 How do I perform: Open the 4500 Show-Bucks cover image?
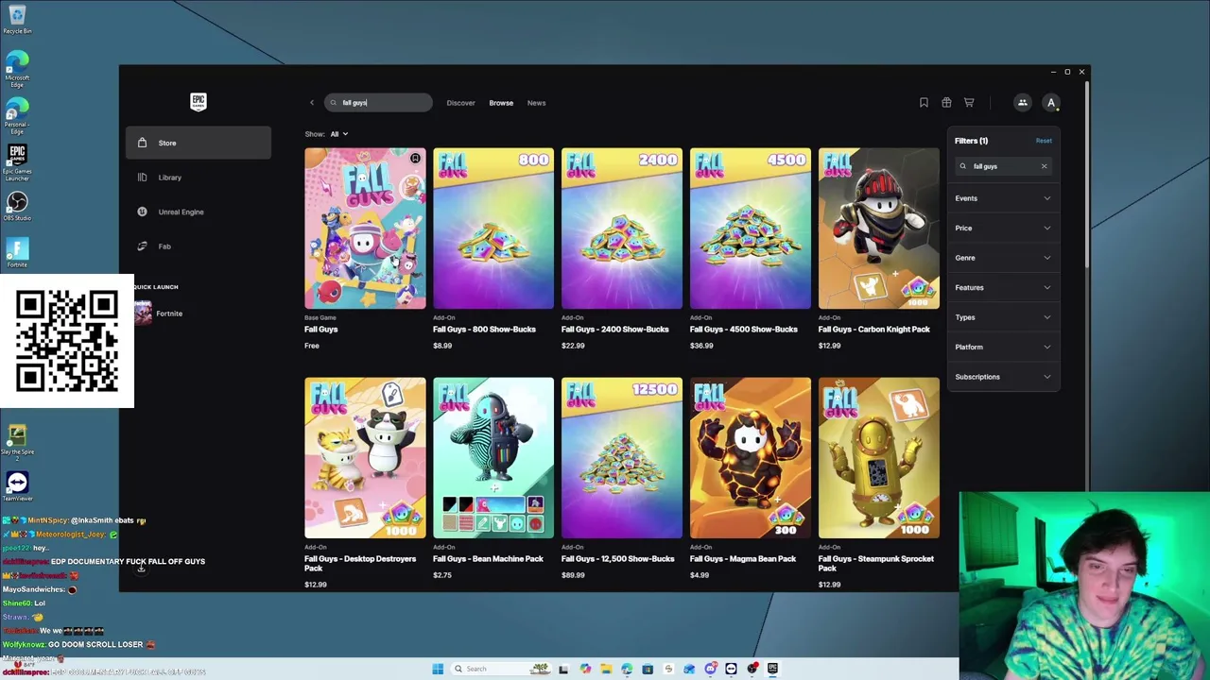coord(751,229)
